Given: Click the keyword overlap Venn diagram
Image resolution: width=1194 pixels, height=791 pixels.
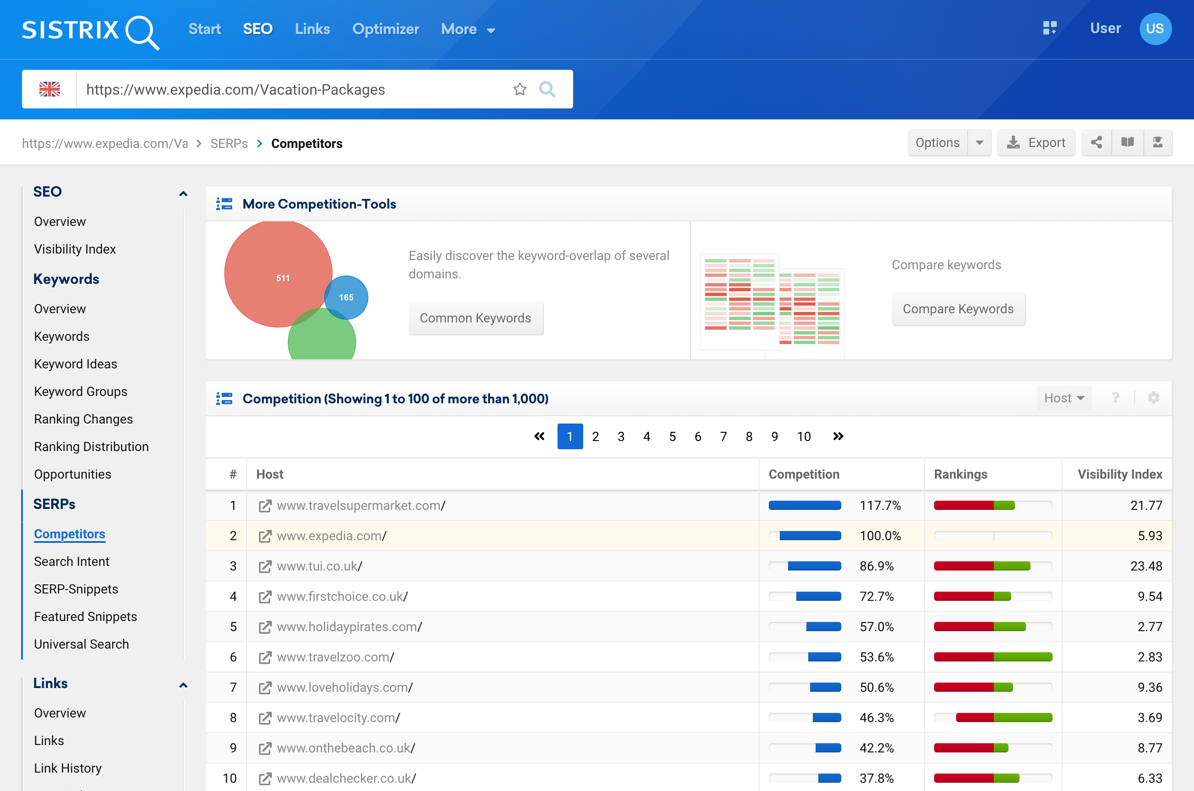Looking at the screenshot, I should (297, 290).
